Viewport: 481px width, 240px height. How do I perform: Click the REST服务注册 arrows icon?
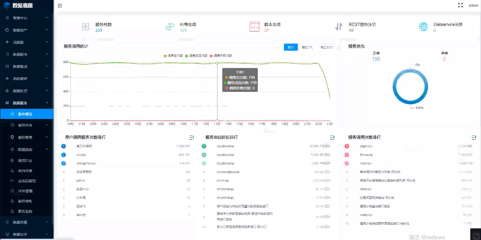[x=339, y=27]
